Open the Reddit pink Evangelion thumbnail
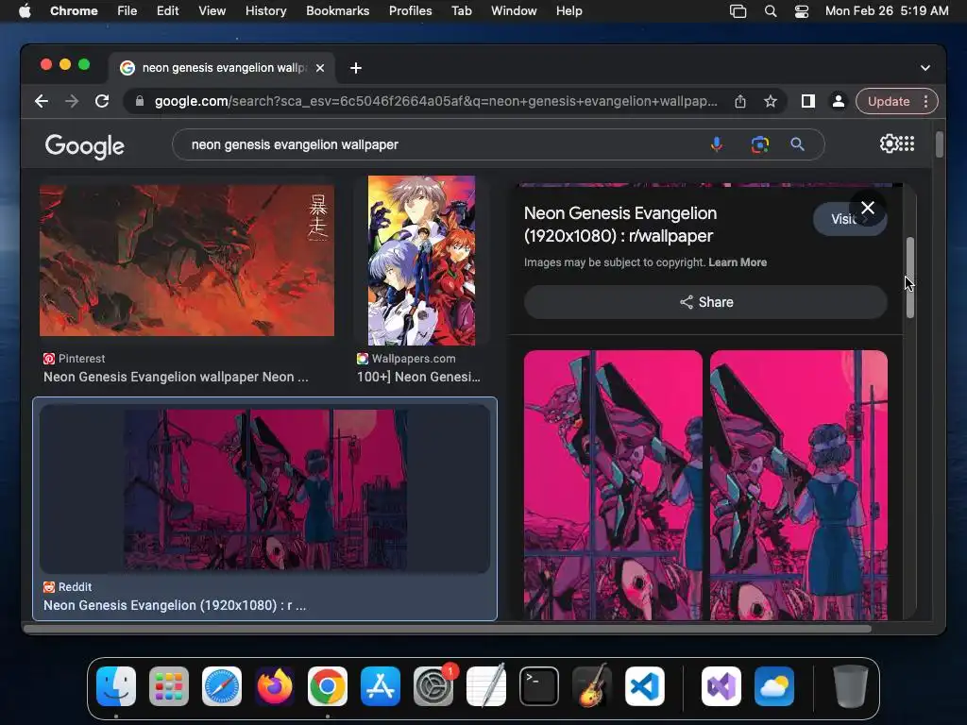 tap(264, 489)
